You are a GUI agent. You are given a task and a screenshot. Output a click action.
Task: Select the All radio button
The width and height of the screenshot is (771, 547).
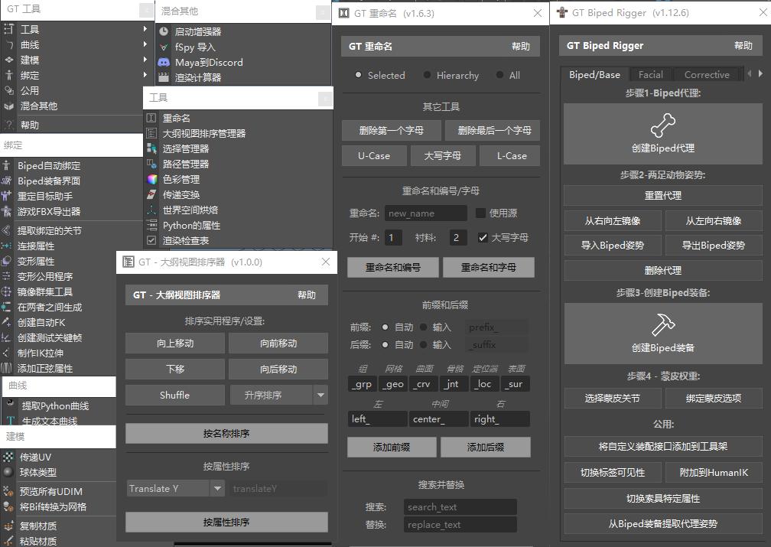coord(499,75)
